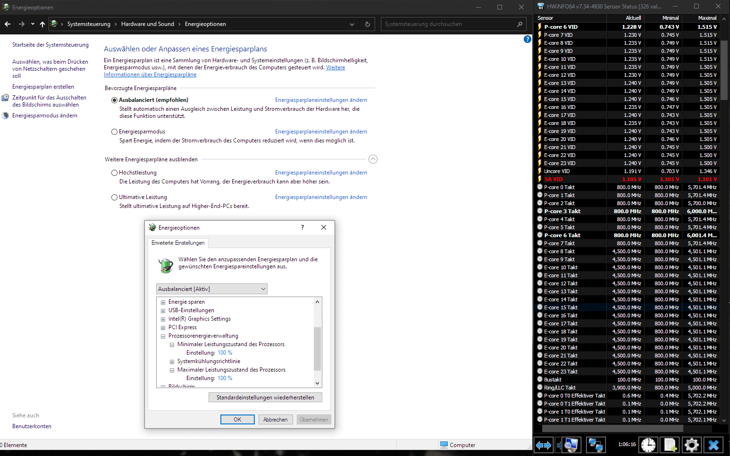The image size is (730, 456).
Task: Click the lightning icon beside Uncore VID
Action: click(540, 171)
